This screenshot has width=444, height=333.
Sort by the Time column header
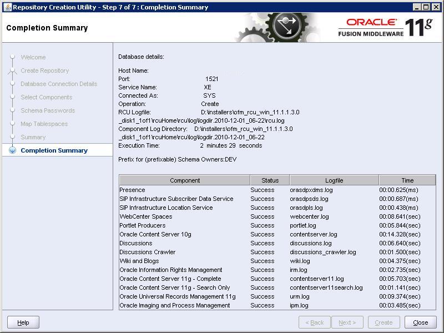pyautogui.click(x=407, y=180)
